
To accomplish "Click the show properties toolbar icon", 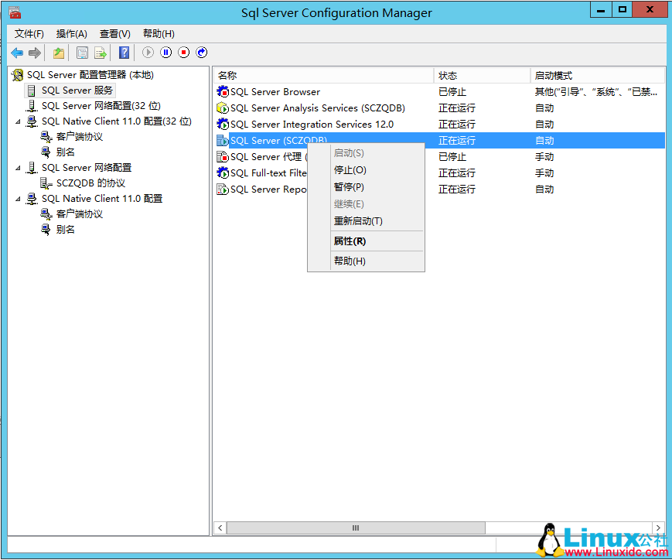I will tap(82, 52).
